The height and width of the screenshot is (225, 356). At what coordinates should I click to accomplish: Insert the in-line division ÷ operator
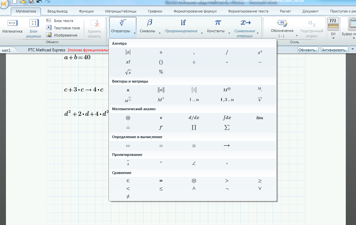[x=194, y=62]
